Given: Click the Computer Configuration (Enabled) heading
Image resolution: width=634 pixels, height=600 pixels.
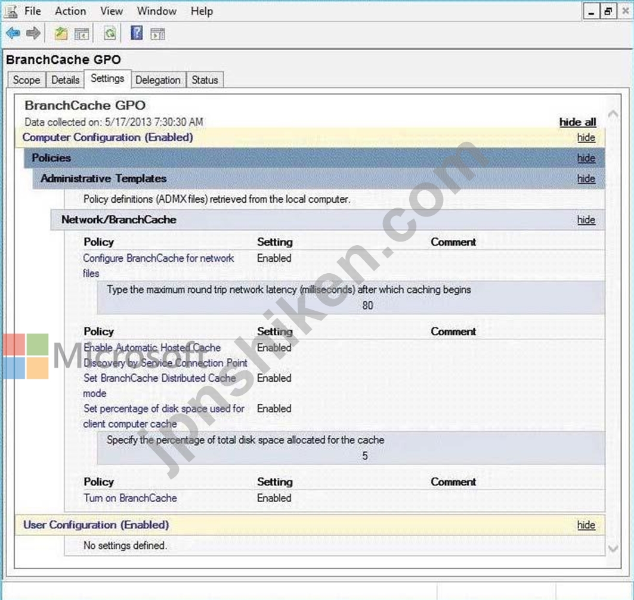Looking at the screenshot, I should (107, 137).
